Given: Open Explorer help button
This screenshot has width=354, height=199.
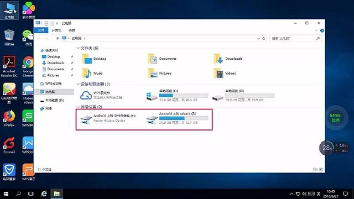Looking at the screenshot, I should (x=322, y=30).
